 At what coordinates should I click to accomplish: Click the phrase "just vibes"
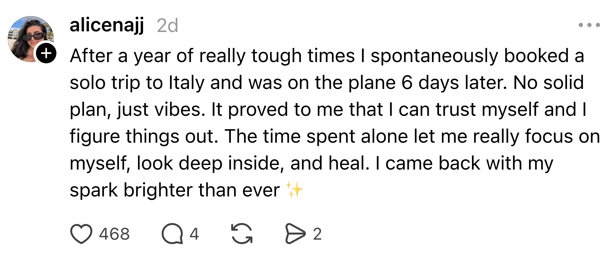click(161, 110)
